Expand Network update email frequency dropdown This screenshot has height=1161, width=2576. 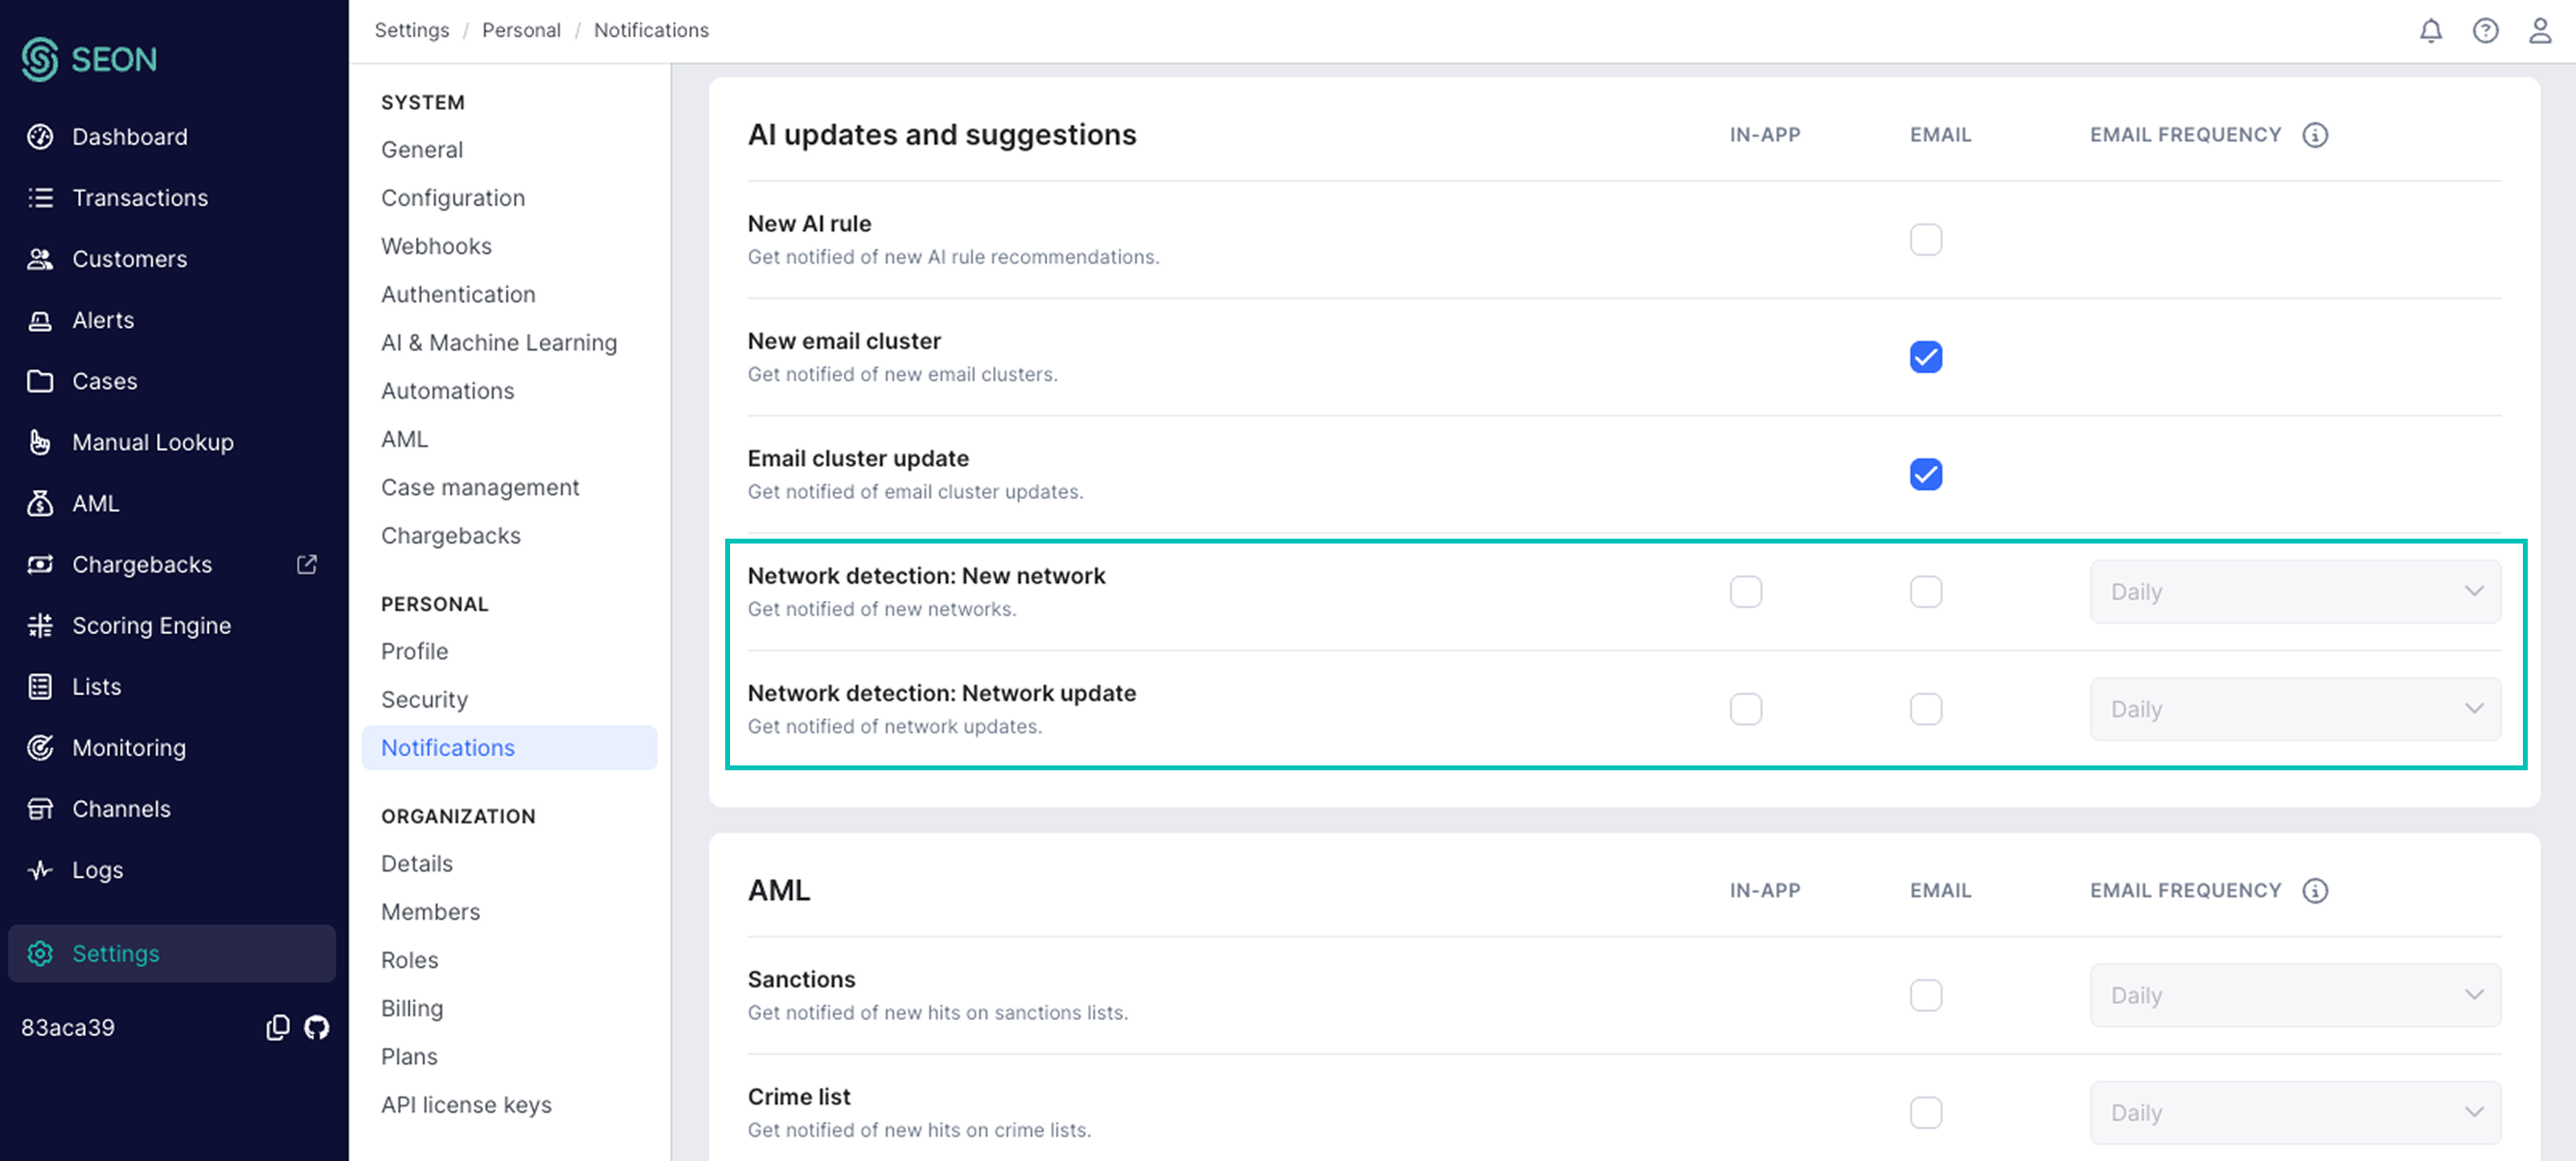pyautogui.click(x=2295, y=709)
